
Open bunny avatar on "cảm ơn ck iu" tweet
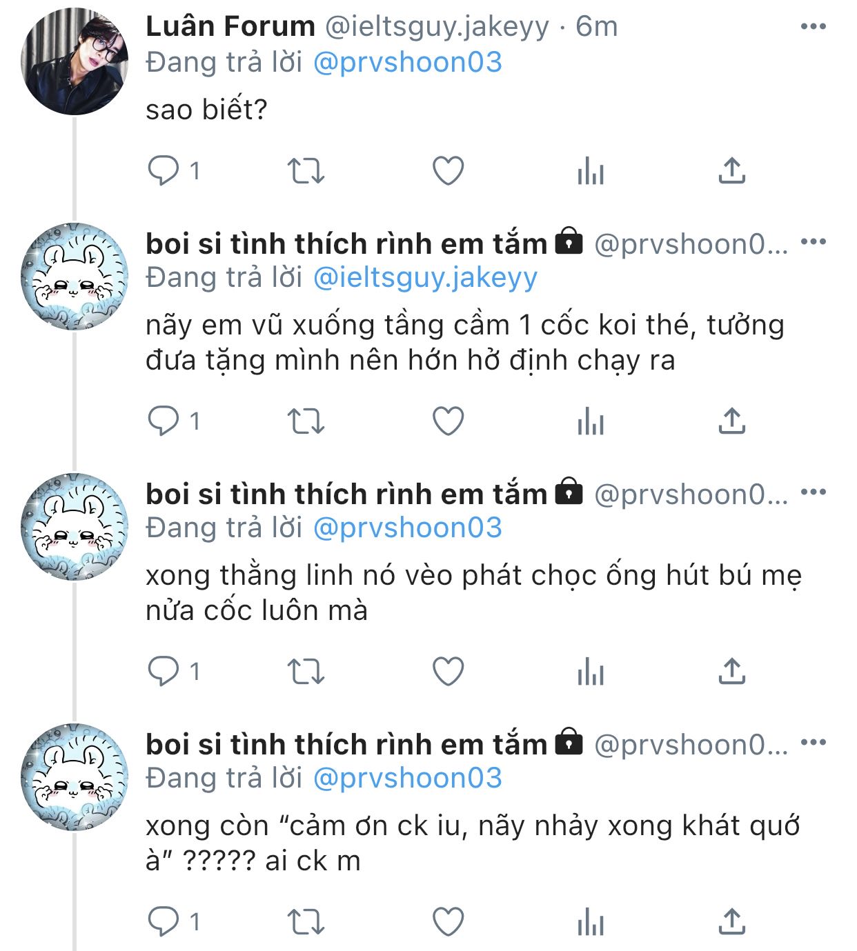click(75, 777)
